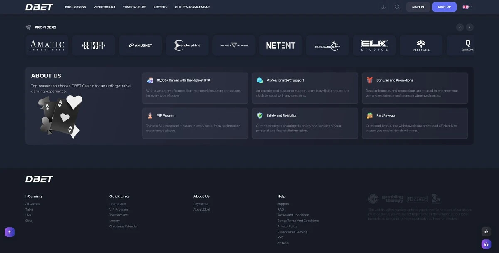This screenshot has height=253, width=499.
Task: Choose the Amusnet provider logo
Action: [141, 45]
